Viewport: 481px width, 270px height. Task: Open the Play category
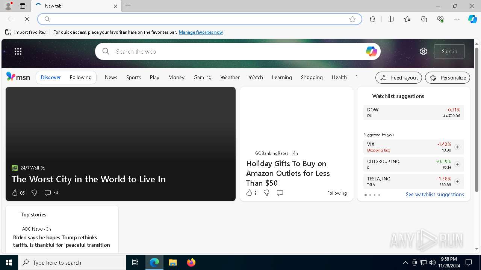coord(154,77)
